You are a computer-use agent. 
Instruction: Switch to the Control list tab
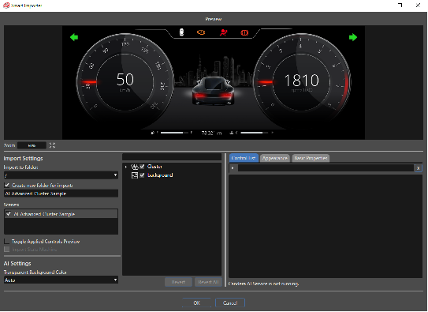244,158
